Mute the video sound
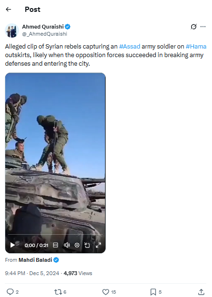Screen dimensions: 212x297 click(x=67, y=245)
